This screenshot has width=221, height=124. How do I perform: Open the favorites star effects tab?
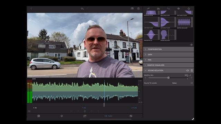point(189,9)
